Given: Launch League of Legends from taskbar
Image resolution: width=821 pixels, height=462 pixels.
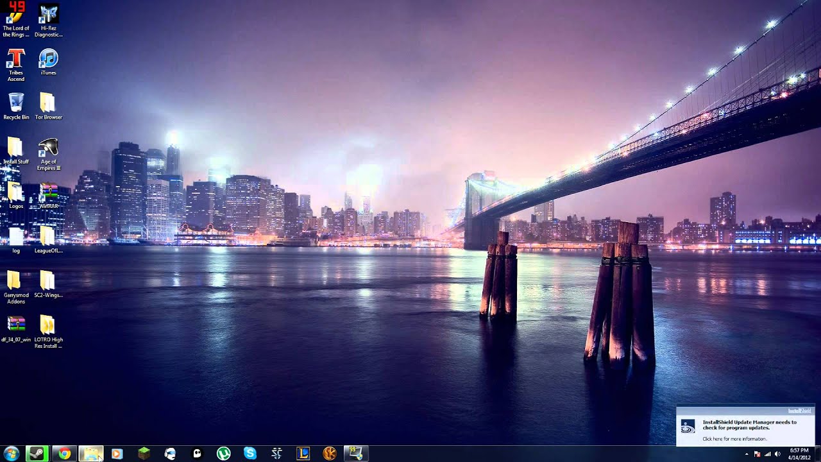Looking at the screenshot, I should 303,454.
